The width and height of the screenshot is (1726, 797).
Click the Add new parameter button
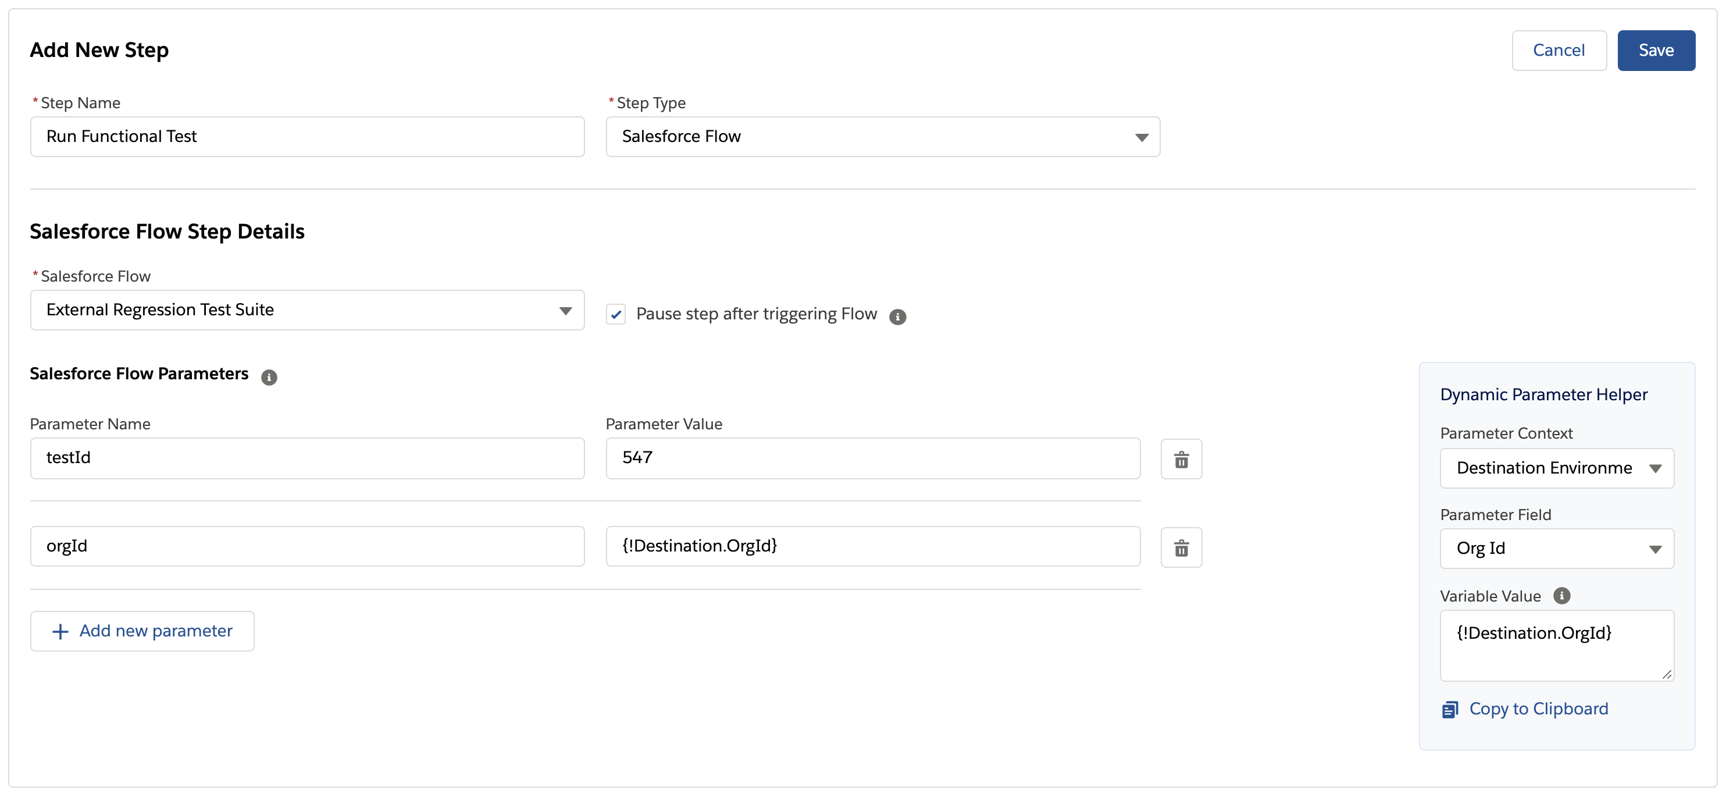pos(142,631)
